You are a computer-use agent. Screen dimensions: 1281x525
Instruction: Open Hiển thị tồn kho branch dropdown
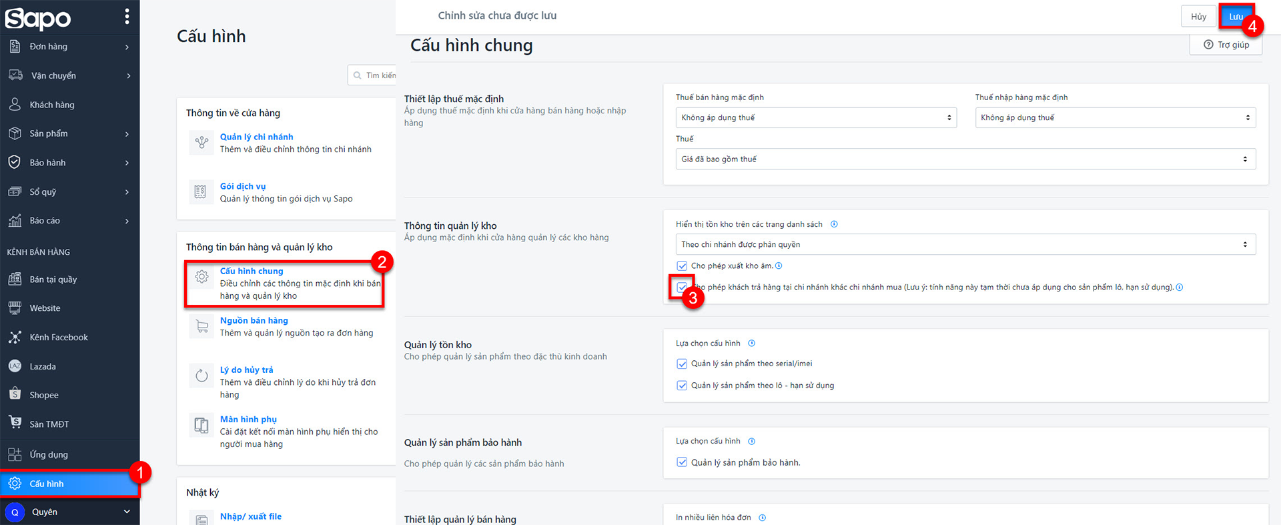pyautogui.click(x=965, y=244)
